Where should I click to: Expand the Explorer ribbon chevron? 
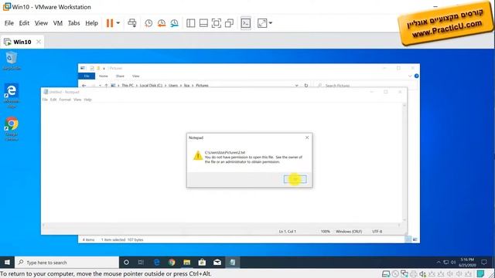click(410, 76)
